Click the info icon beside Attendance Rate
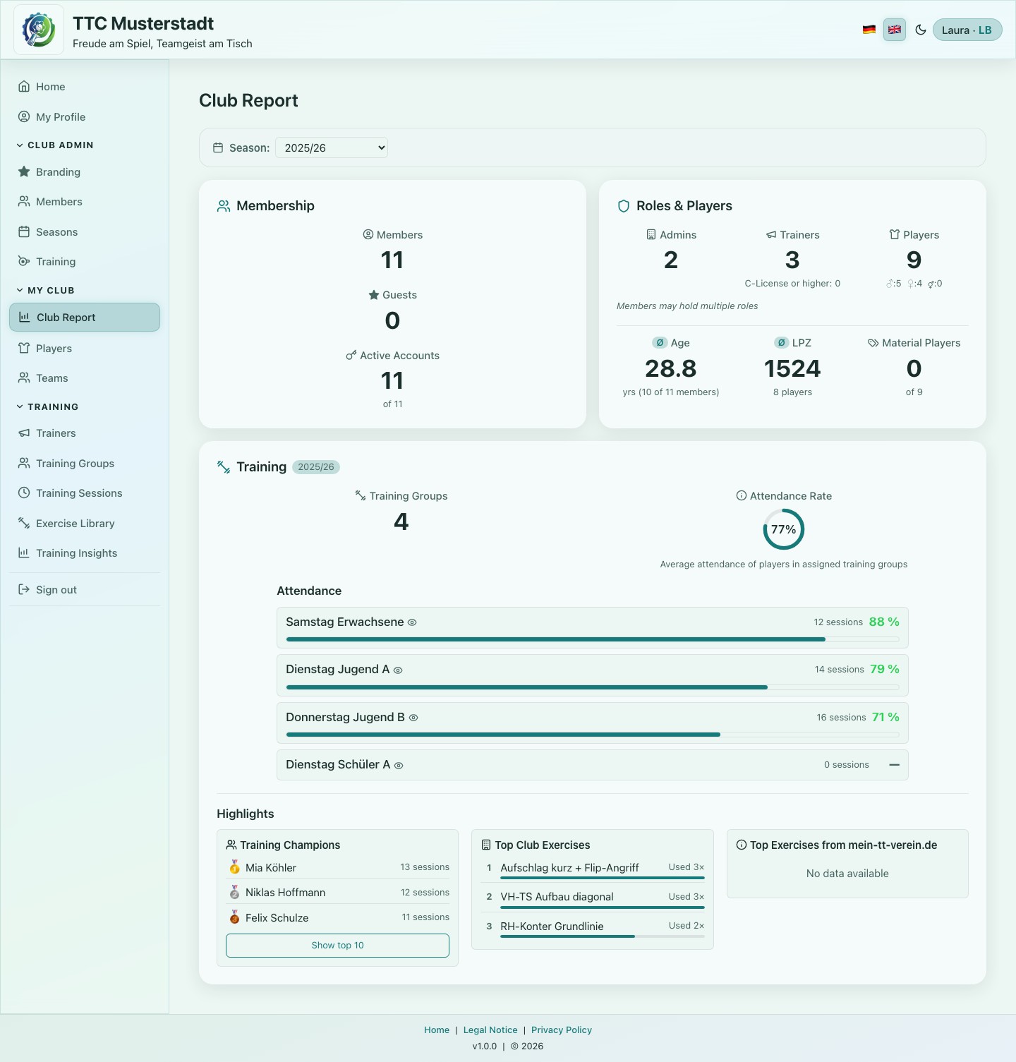The width and height of the screenshot is (1016, 1062). point(742,495)
